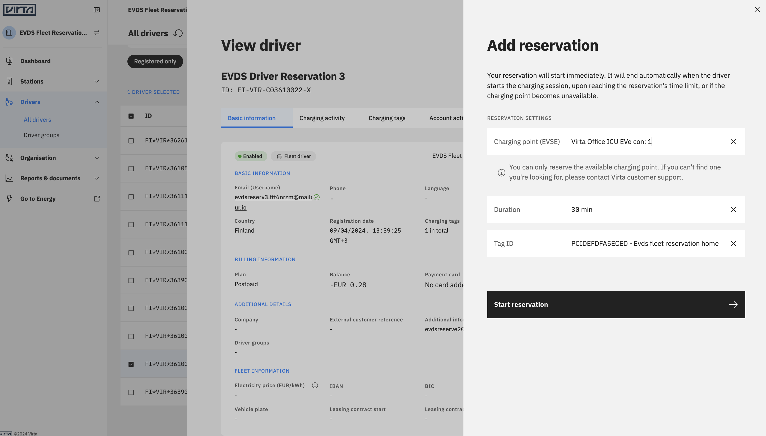This screenshot has height=436, width=766.
Task: Expand the Organisation menu chevron
Action: tap(97, 158)
